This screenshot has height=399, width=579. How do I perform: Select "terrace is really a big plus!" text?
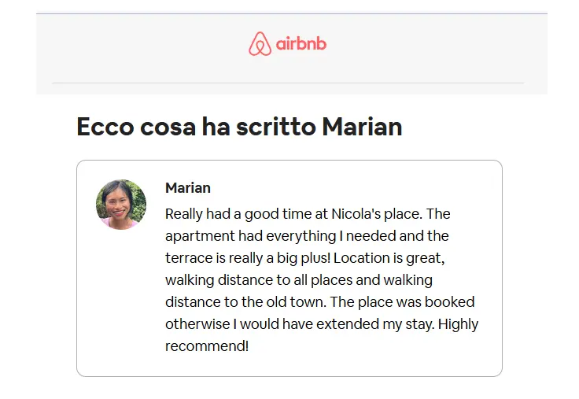pyautogui.click(x=248, y=258)
